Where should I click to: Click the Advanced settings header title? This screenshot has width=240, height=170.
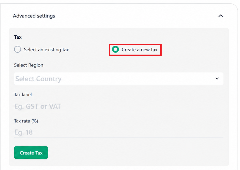pos(34,16)
